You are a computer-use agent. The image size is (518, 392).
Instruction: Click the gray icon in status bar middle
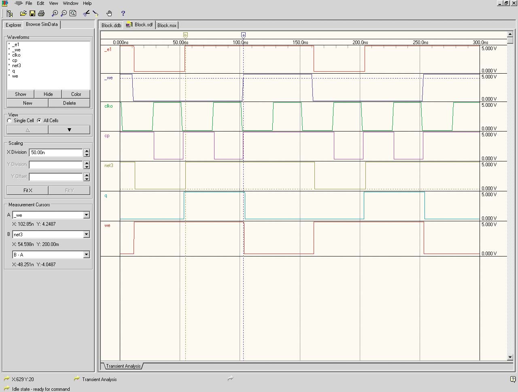tap(231, 379)
